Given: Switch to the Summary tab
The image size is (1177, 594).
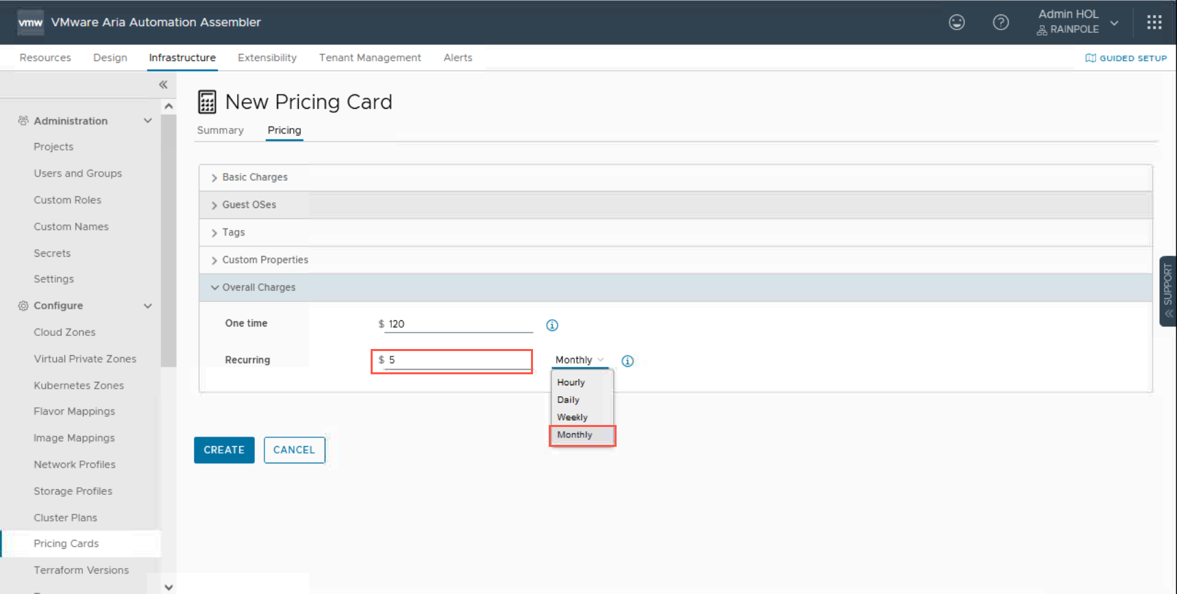Looking at the screenshot, I should (220, 130).
